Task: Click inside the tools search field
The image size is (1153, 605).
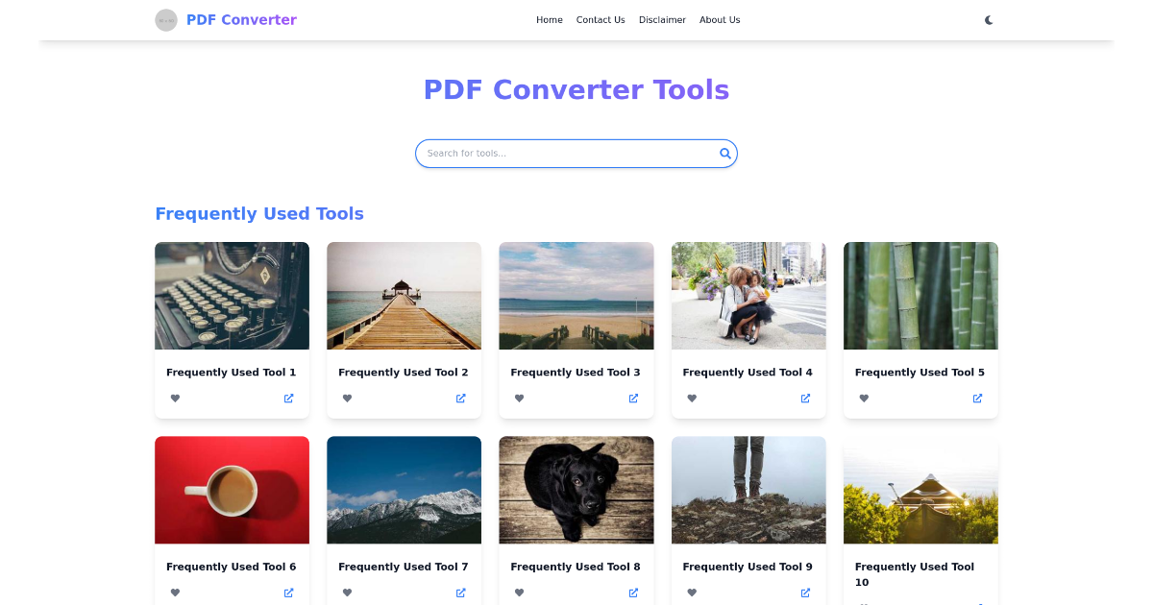Action: 567,153
